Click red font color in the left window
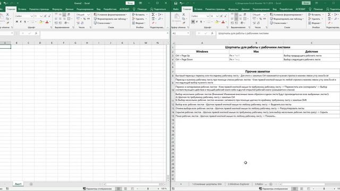The width and height of the screenshot is (340, 191). (x=47, y=22)
